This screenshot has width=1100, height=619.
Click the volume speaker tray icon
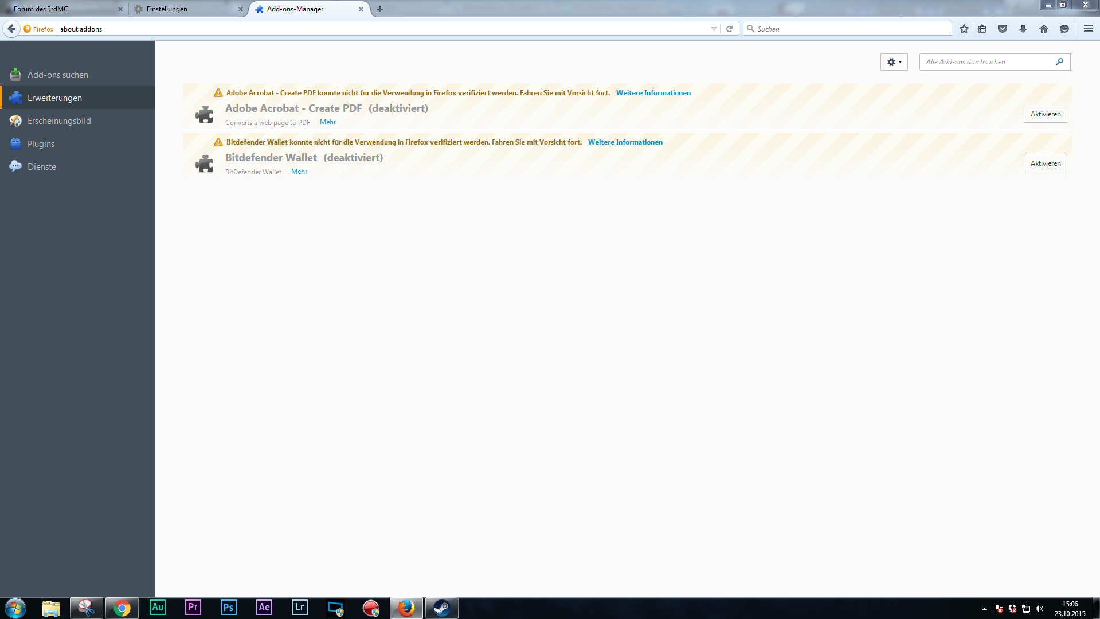pos(1039,609)
